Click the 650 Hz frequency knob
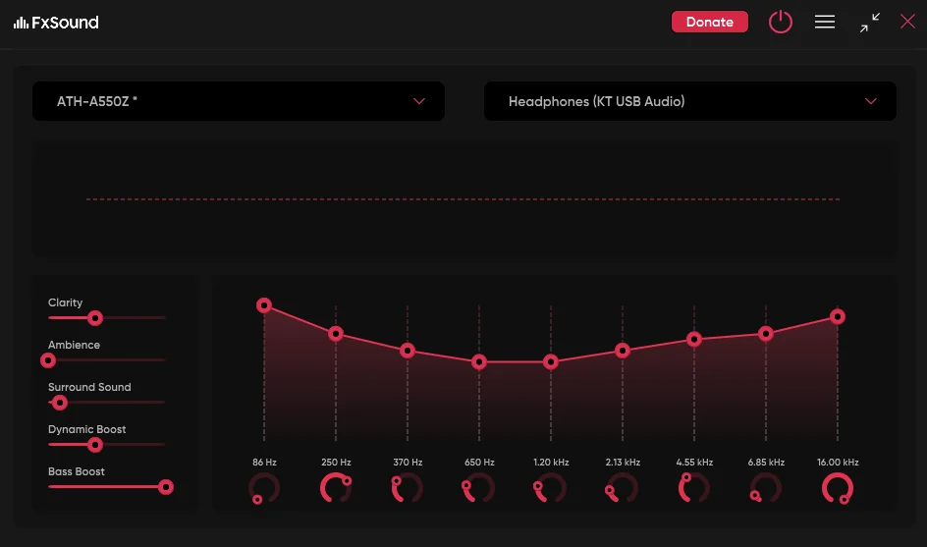 point(479,488)
